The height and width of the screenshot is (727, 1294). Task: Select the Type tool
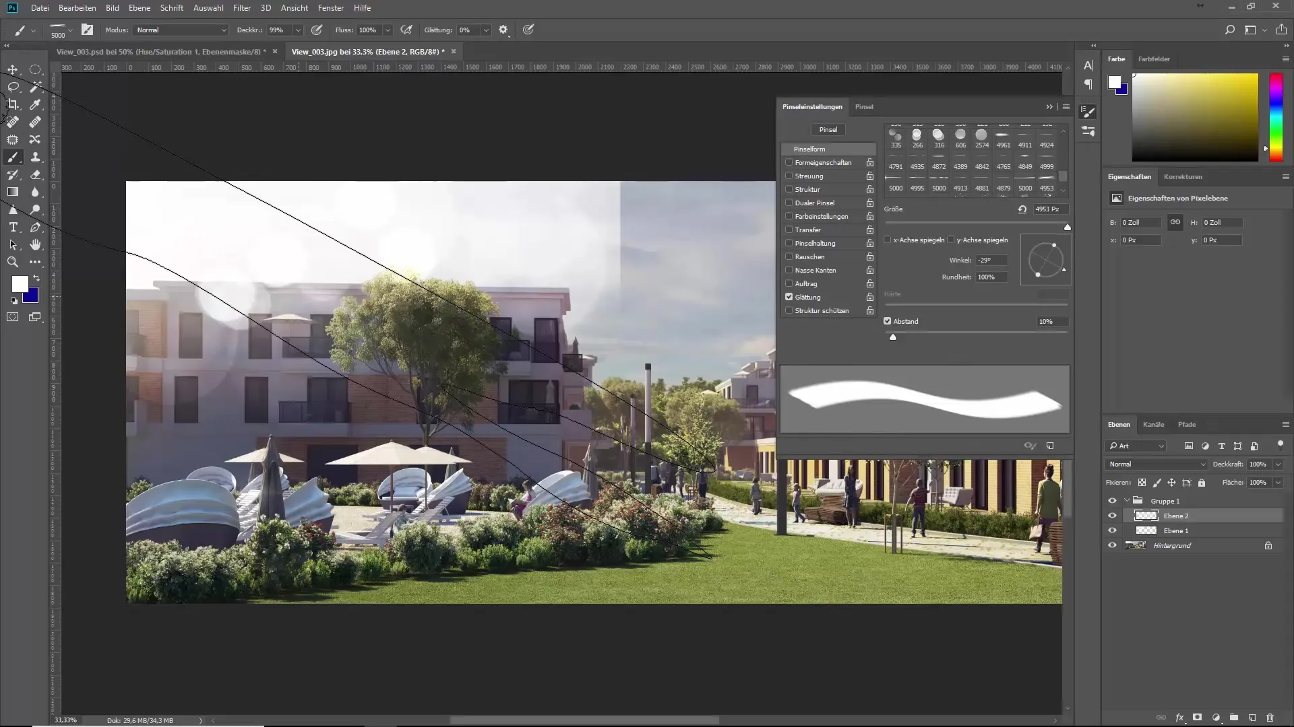(x=13, y=228)
